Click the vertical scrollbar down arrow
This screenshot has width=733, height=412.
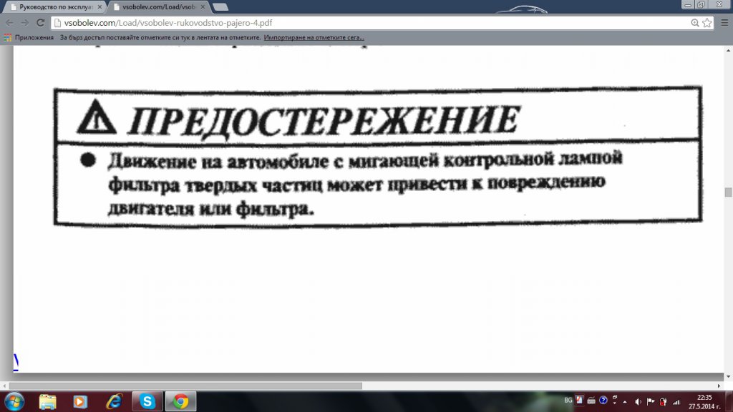point(728,376)
